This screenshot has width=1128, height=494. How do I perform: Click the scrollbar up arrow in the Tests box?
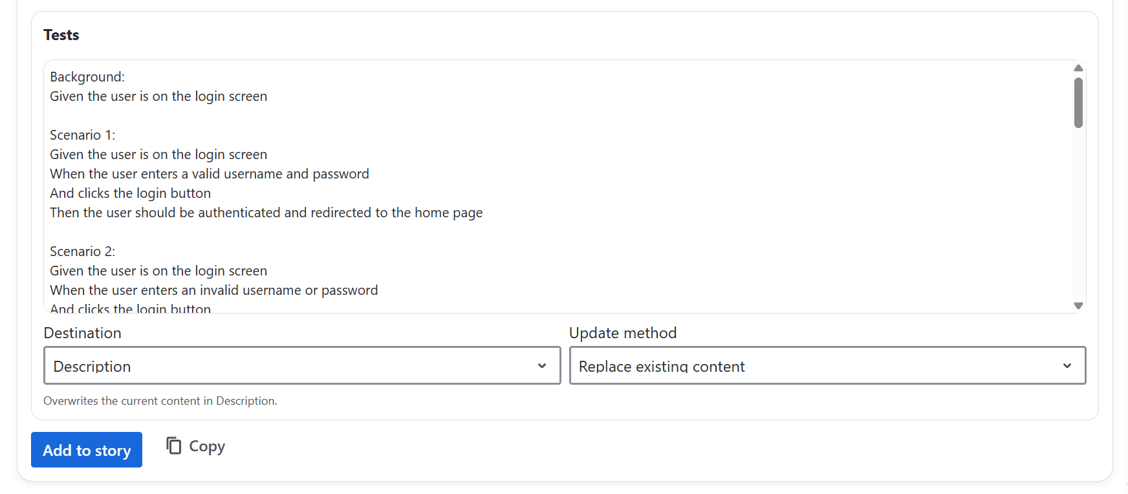pyautogui.click(x=1078, y=68)
